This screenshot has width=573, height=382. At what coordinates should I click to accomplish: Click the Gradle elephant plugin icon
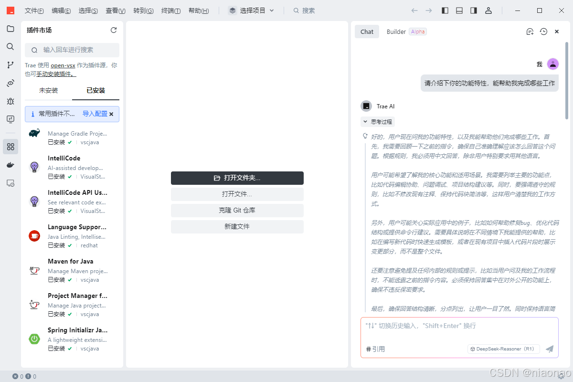coord(34,133)
